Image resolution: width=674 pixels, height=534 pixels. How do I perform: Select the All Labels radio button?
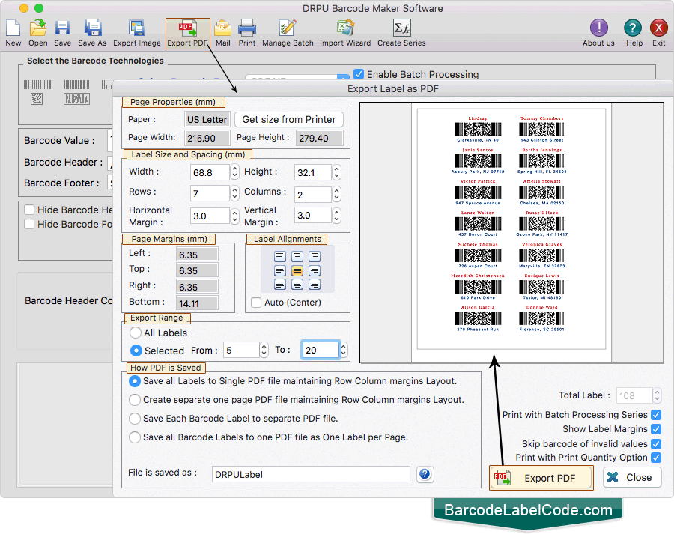[136, 333]
